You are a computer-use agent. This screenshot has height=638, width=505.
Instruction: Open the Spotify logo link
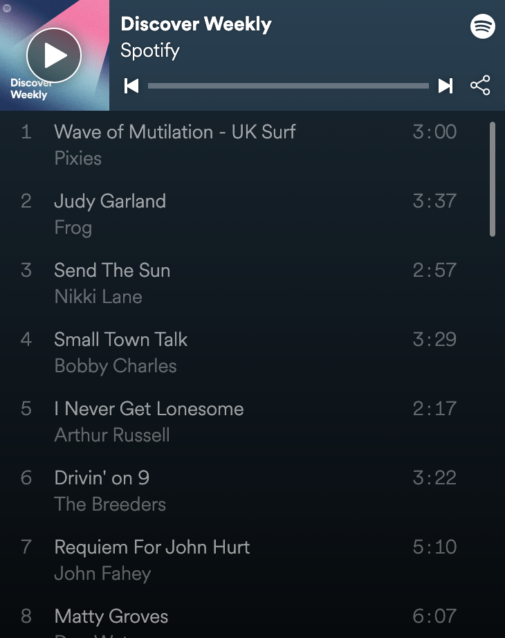click(x=483, y=26)
